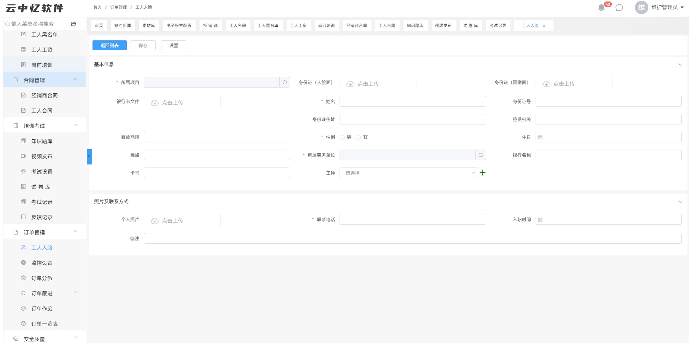Close the 工人人脸 tab
Screen dimensions: 689x343
click(544, 26)
